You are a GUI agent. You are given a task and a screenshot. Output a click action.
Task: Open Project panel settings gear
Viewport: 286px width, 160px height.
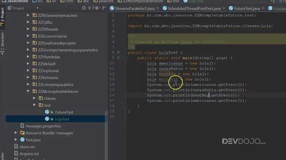97,8
